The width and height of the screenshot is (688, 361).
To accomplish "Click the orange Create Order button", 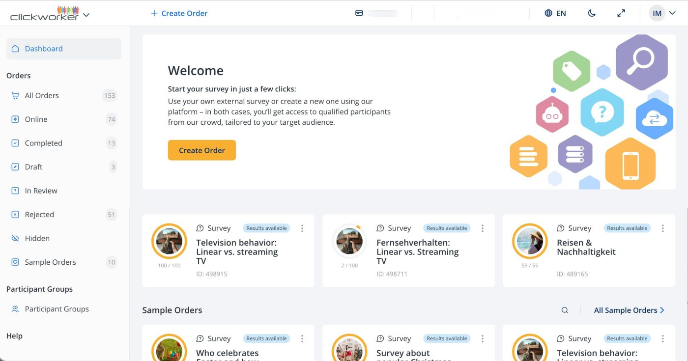I will 202,150.
